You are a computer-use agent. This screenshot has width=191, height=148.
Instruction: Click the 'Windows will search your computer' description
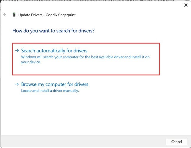point(85,59)
